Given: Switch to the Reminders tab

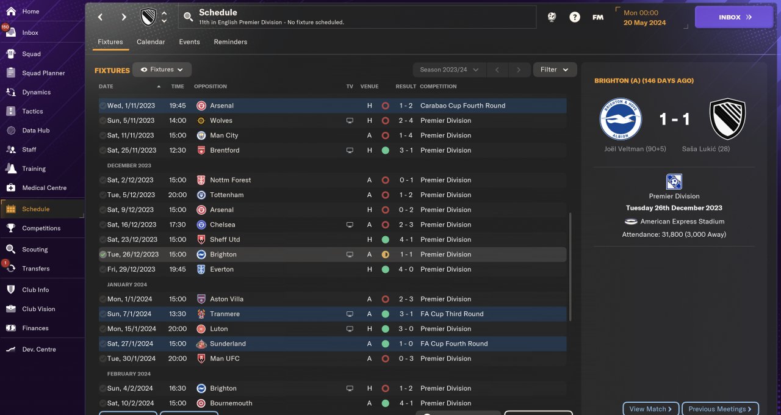Looking at the screenshot, I should tap(231, 42).
